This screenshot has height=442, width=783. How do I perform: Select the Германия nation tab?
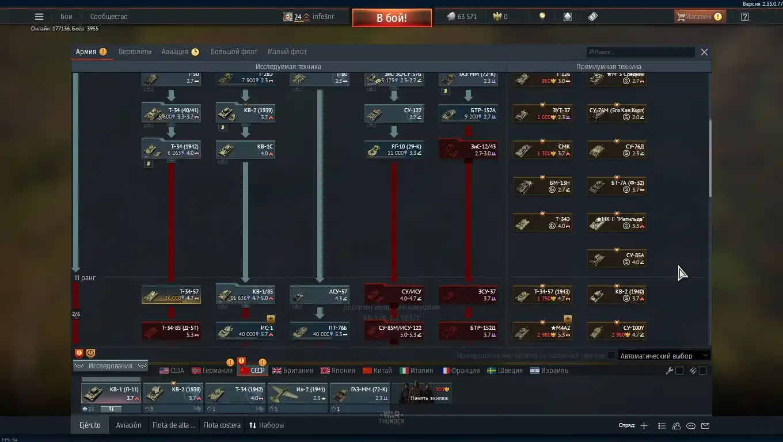[x=212, y=371]
